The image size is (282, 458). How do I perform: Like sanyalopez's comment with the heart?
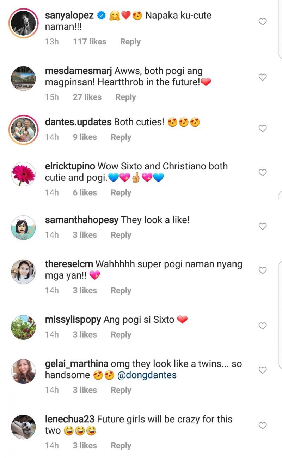point(263,22)
